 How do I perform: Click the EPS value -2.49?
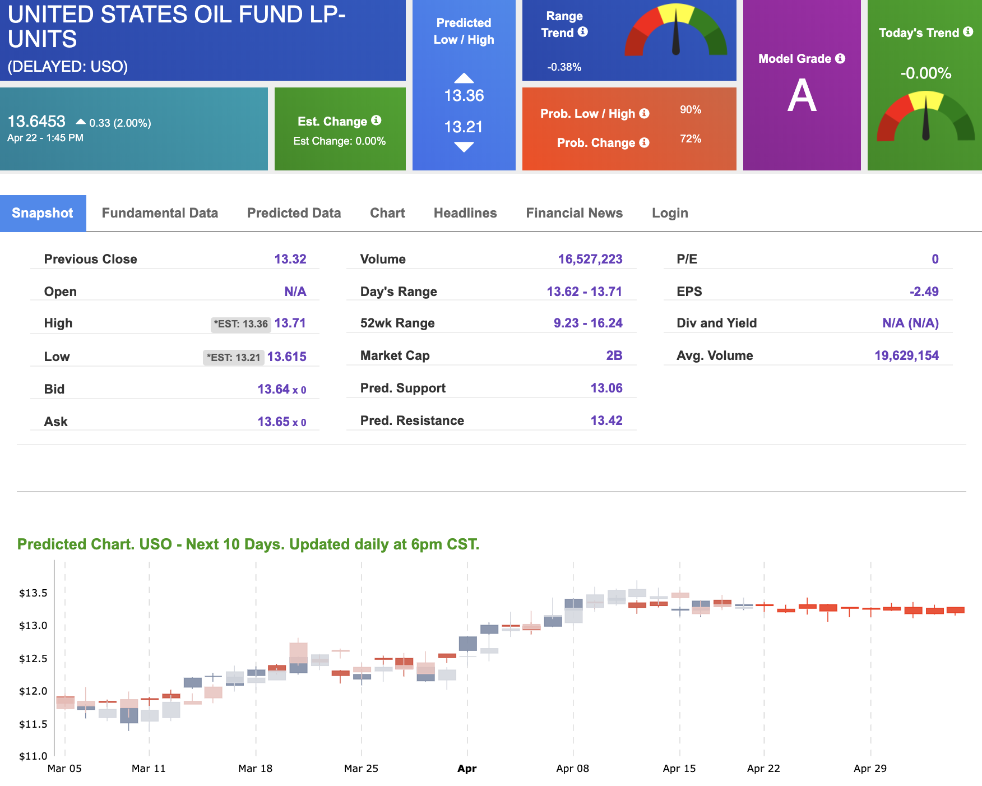924,292
